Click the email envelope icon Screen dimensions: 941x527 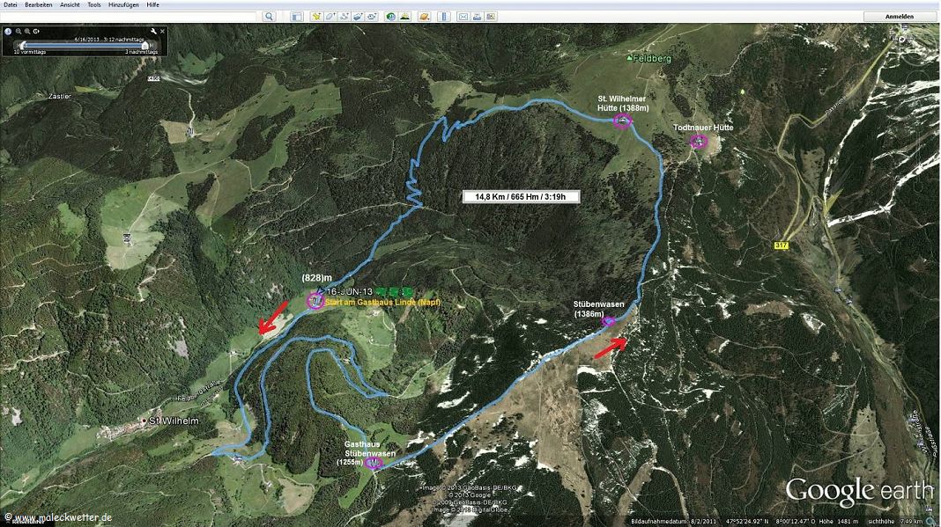click(x=463, y=17)
